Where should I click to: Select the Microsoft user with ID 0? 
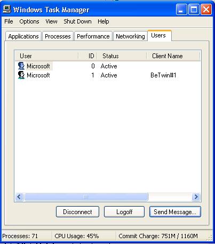38,66
